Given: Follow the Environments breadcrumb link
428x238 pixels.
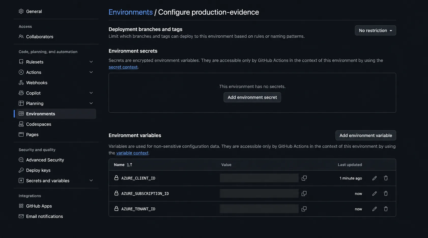Looking at the screenshot, I should pos(131,12).
